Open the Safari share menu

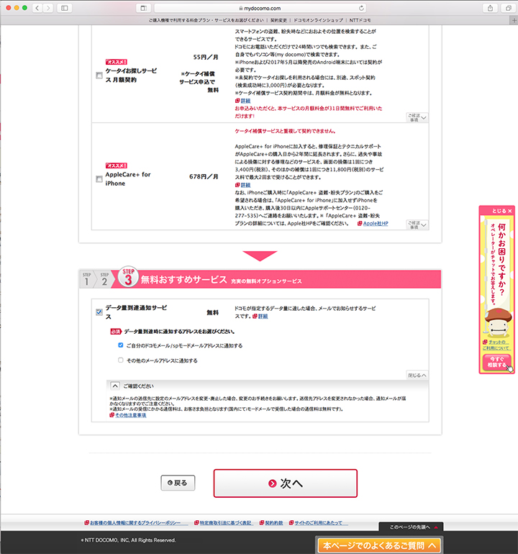coord(490,8)
